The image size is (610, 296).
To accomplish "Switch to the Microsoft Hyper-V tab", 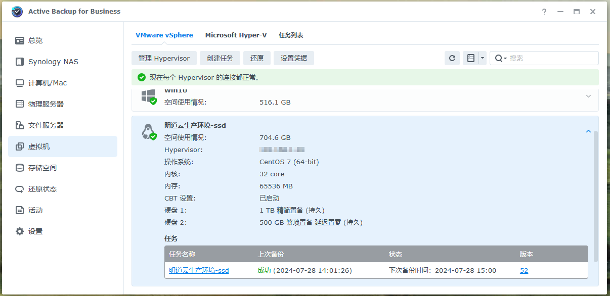I will 236,35.
